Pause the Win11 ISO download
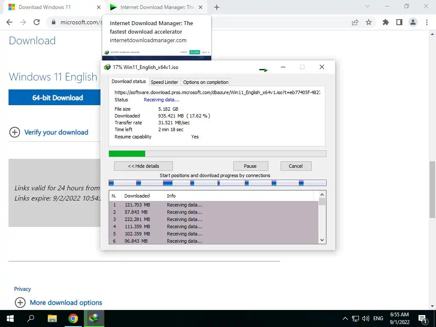 (x=250, y=166)
